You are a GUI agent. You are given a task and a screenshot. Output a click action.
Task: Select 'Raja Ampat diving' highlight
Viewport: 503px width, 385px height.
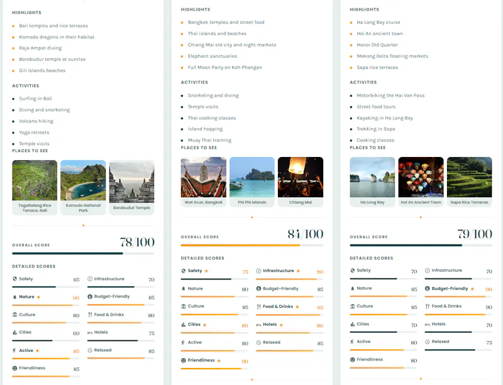tap(40, 48)
